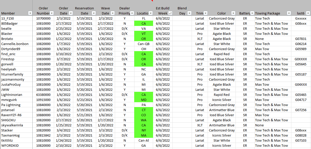Viewport: 311px width, 149px height.
Task: Click the G07831 last6 cell
Action: 301,39
